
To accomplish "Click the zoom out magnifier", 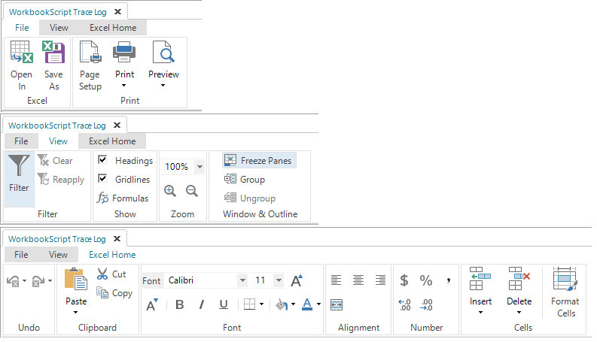I will (x=192, y=191).
